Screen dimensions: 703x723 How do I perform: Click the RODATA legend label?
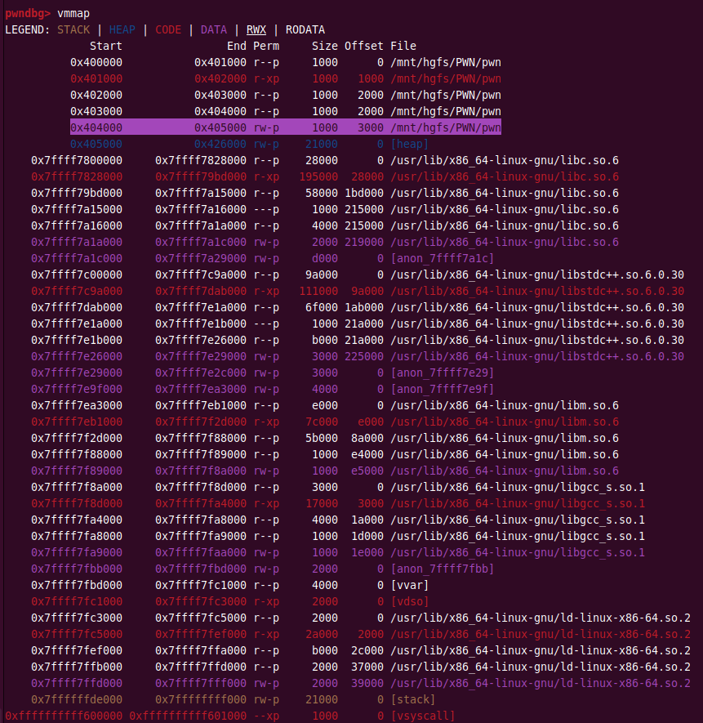[305, 30]
